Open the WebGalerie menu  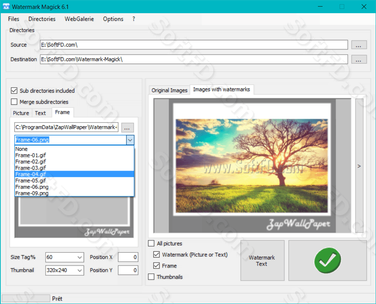pos(79,19)
